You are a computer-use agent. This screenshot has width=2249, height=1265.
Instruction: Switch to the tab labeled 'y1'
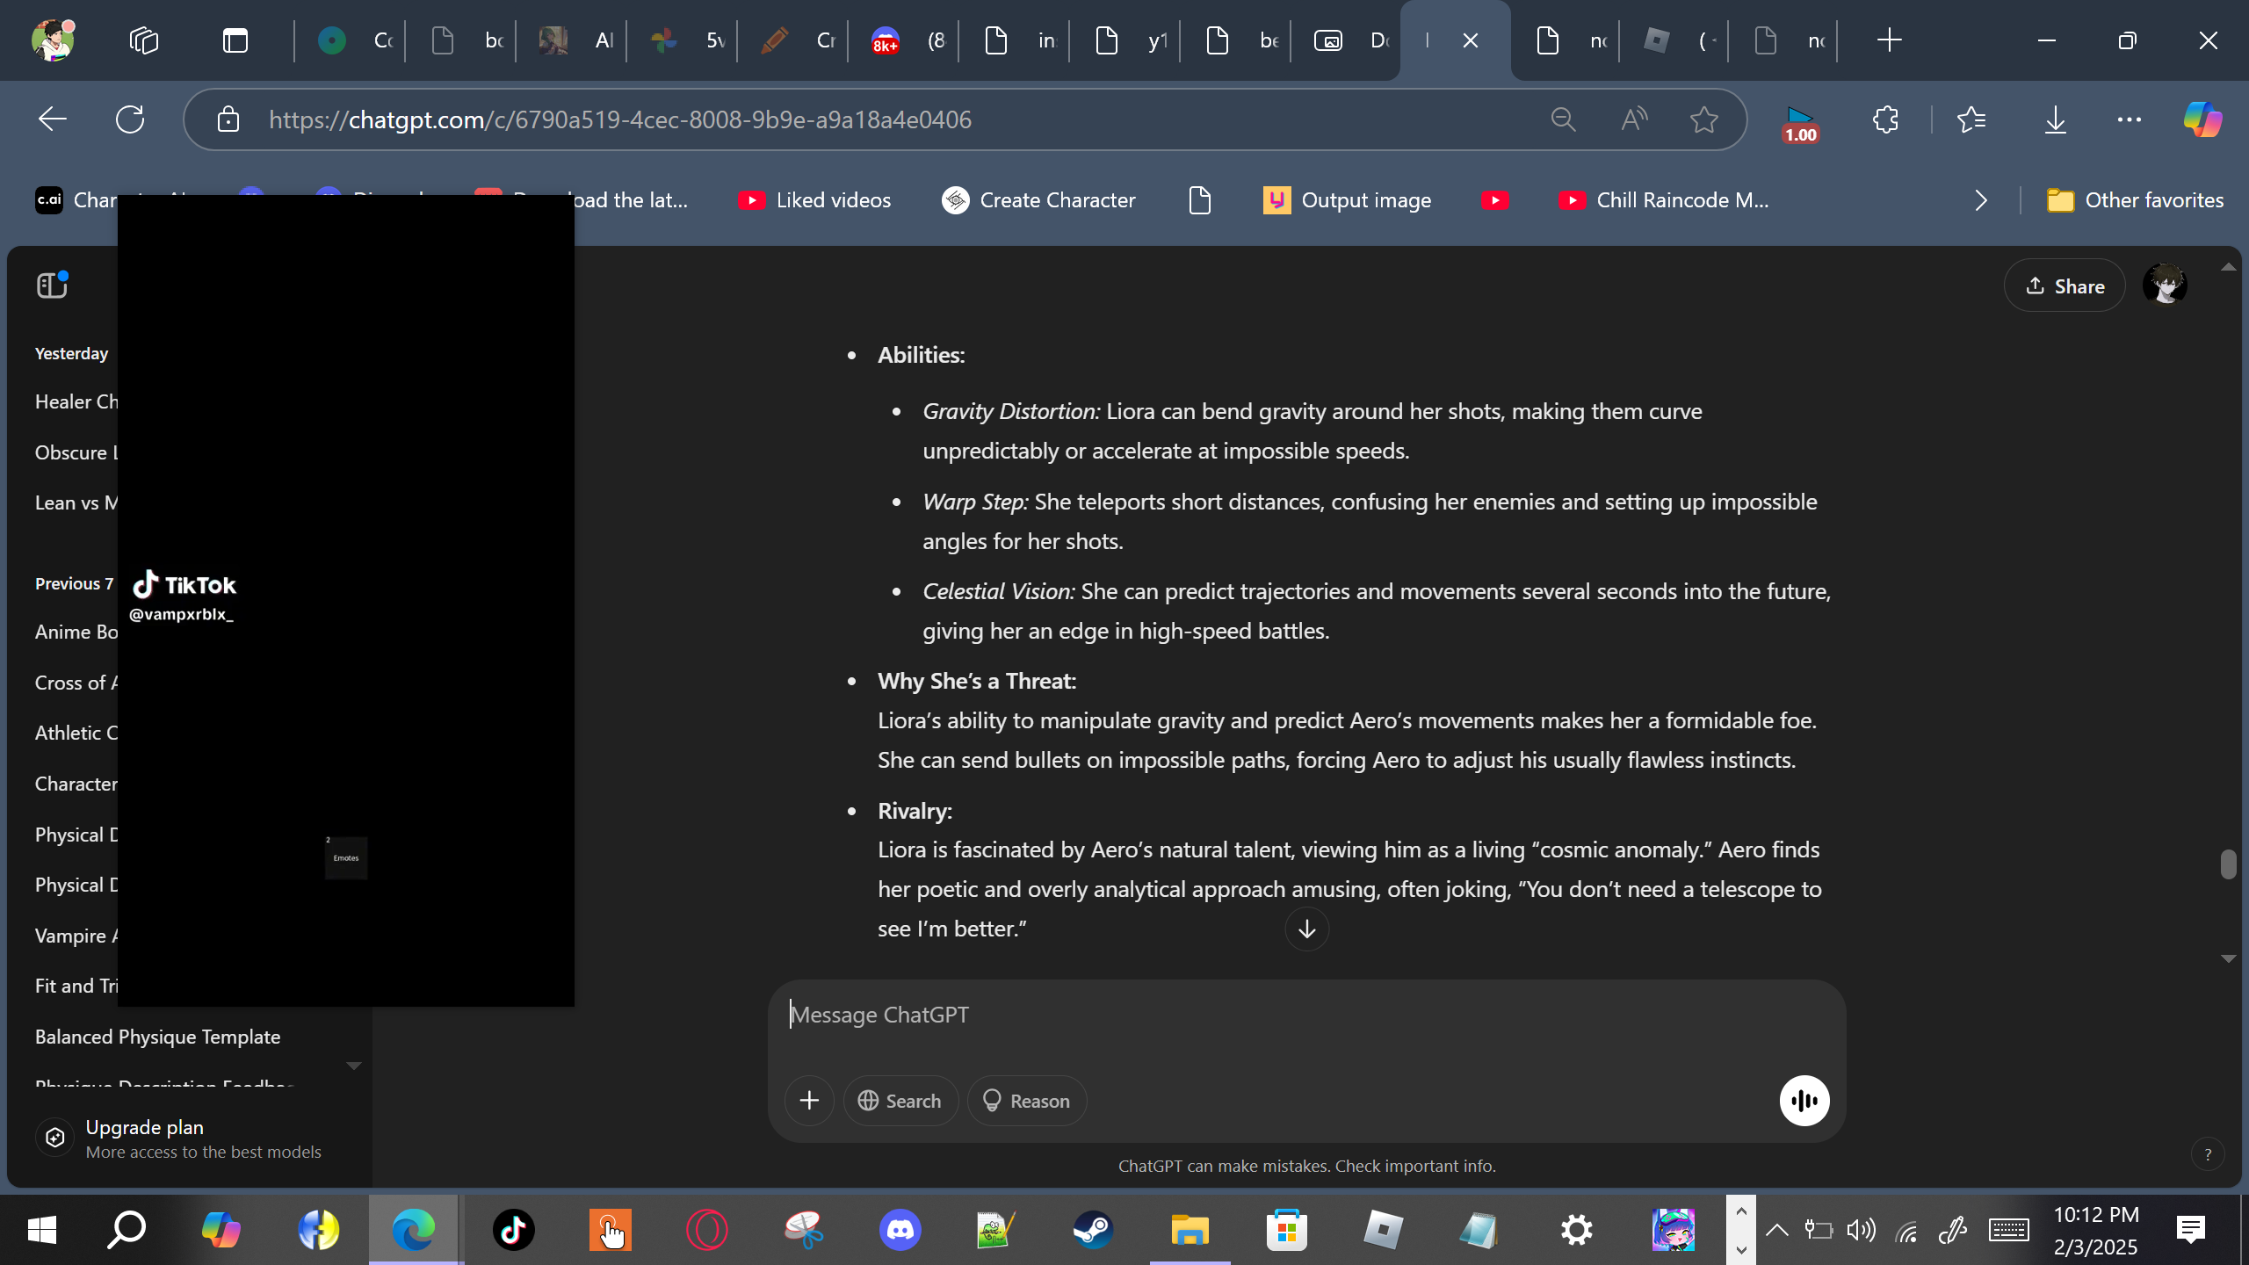click(x=1125, y=40)
